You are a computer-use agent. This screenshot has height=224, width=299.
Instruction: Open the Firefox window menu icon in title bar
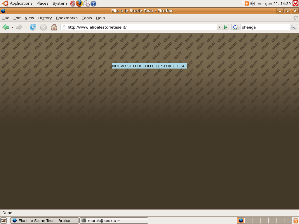click(3, 11)
